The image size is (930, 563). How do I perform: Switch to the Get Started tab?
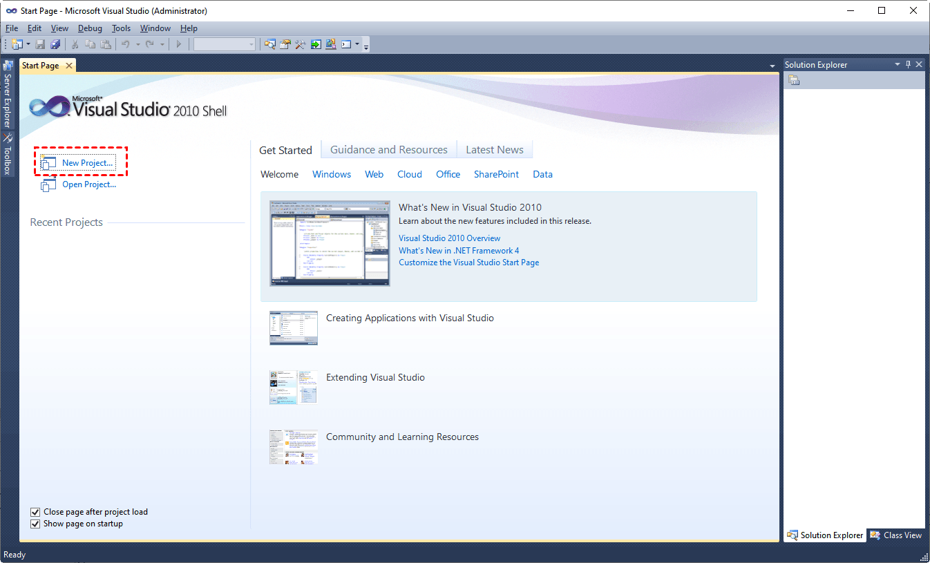(285, 150)
